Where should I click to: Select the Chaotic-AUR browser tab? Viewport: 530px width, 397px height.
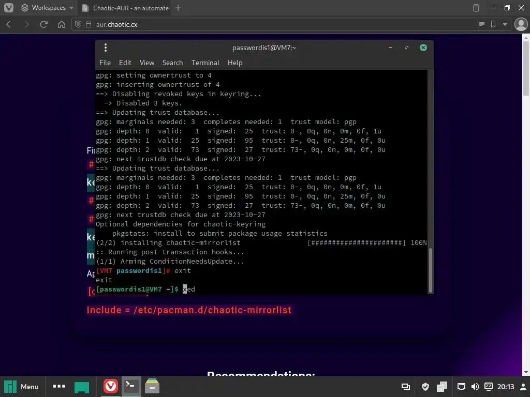(x=125, y=8)
